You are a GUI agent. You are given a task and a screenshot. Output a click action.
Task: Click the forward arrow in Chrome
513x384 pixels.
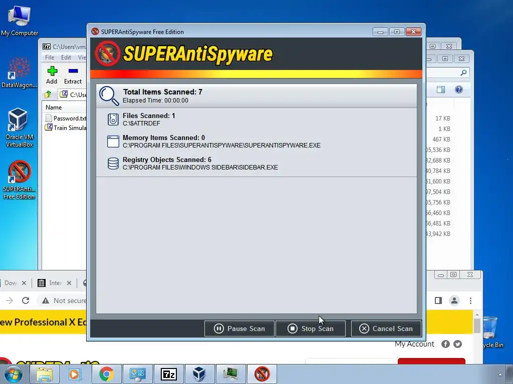pos(10,300)
